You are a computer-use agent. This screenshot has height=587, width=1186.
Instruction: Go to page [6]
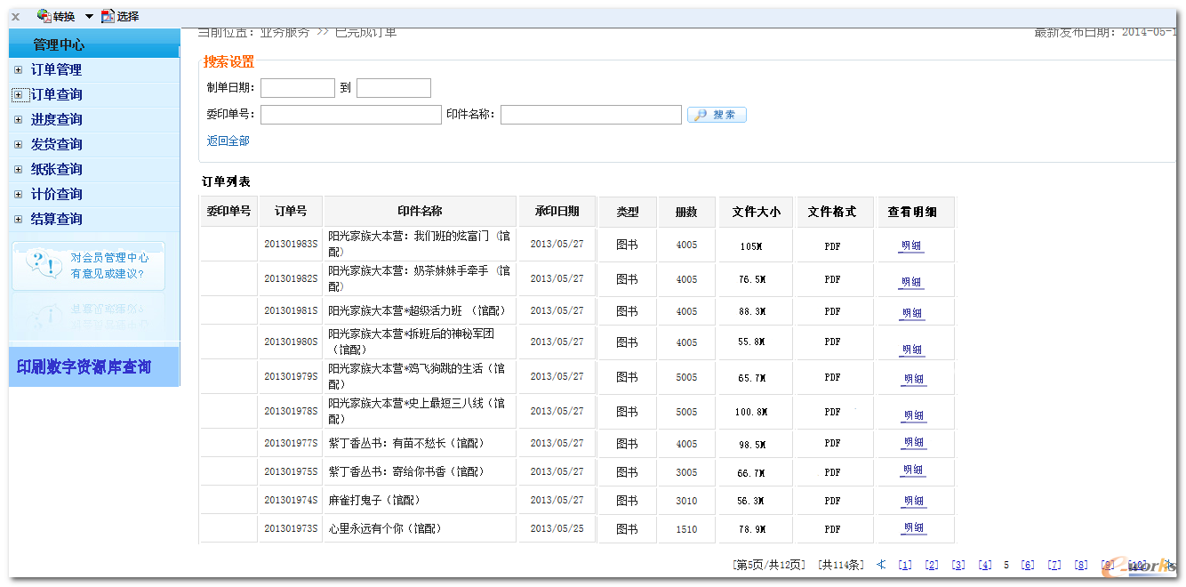pyautogui.click(x=1028, y=565)
